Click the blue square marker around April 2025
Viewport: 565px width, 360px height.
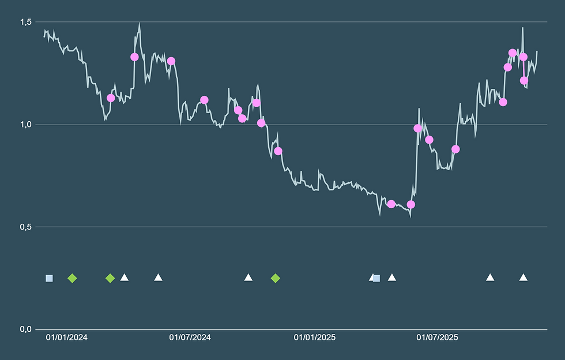376,278
